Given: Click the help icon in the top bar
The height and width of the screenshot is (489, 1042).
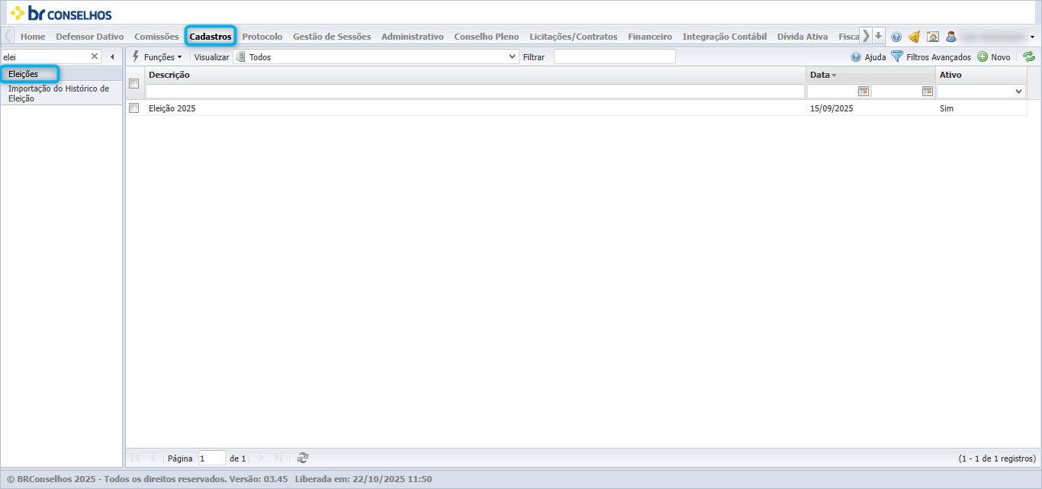Looking at the screenshot, I should [896, 37].
